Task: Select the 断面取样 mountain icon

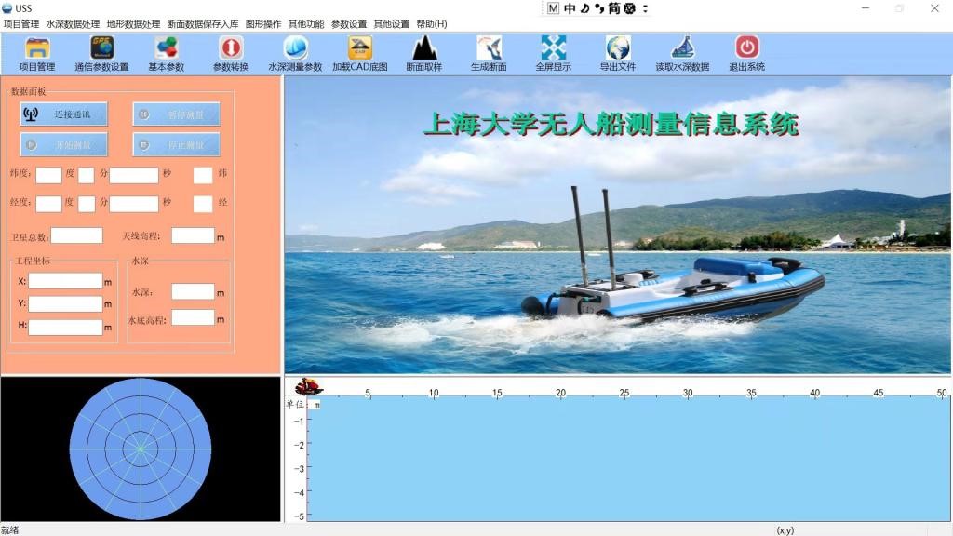Action: click(x=424, y=54)
